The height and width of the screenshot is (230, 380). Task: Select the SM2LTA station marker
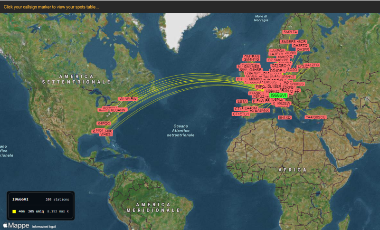(x=290, y=32)
